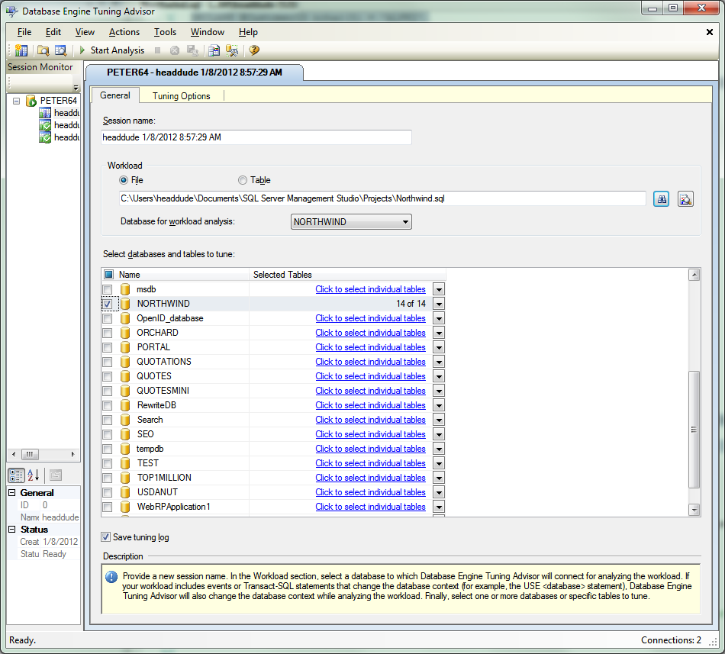Click the help question mark icon
Viewport: 725px width, 654px height.
click(254, 50)
